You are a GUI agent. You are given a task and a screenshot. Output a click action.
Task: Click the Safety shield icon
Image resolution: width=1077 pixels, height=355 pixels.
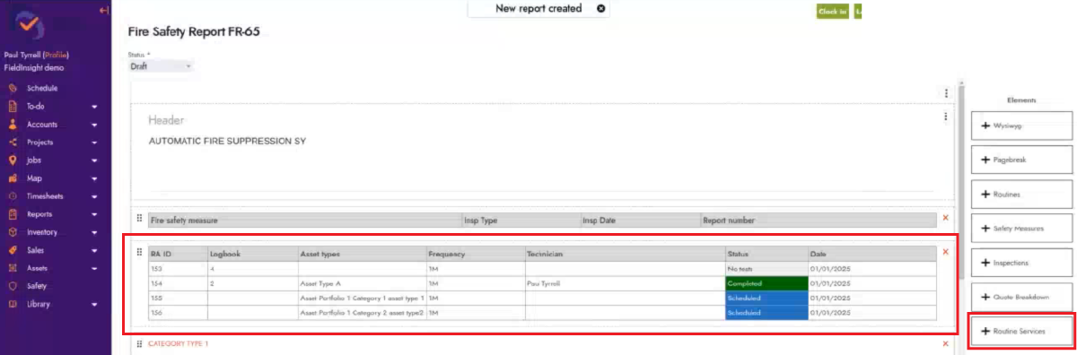[13, 286]
